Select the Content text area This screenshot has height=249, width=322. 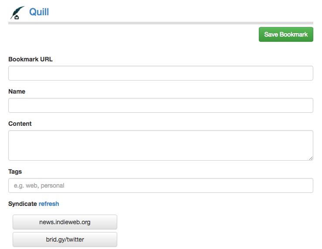(160, 145)
